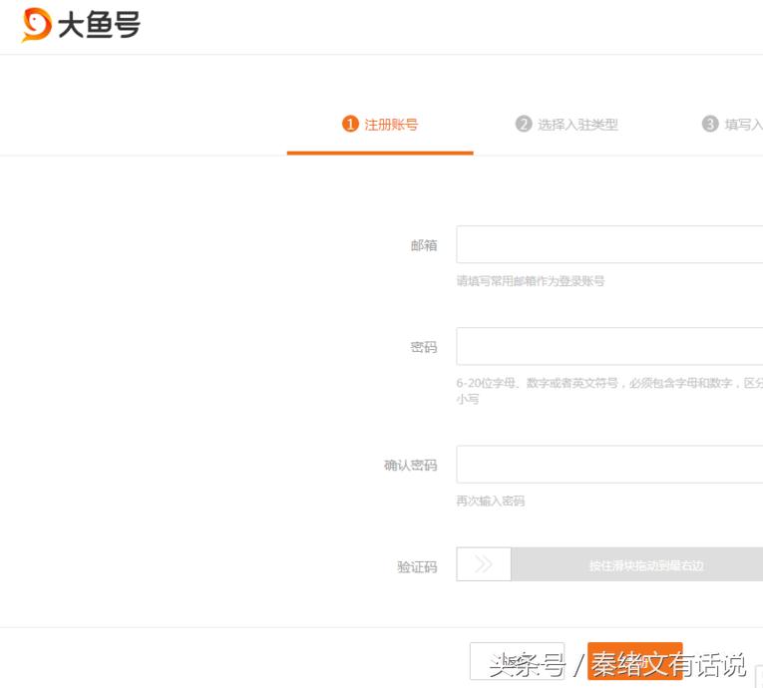Image resolution: width=763 pixels, height=688 pixels.
Task: Click the 密码 field label
Action: pos(424,347)
